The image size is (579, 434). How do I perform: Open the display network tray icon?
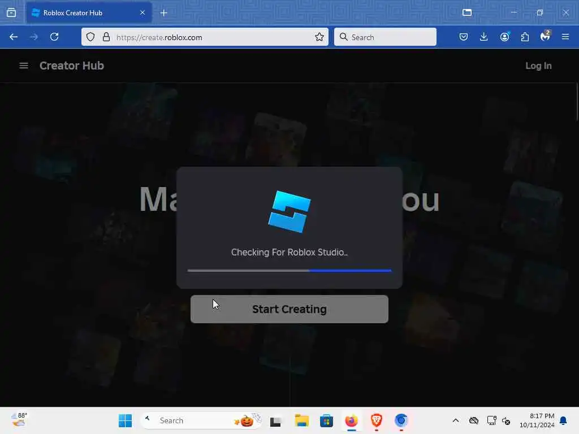pyautogui.click(x=491, y=420)
